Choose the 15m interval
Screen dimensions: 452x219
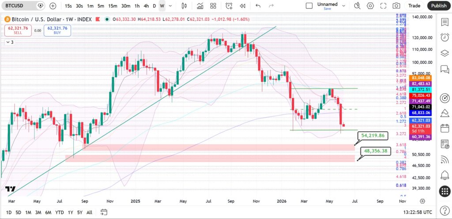[x=113, y=6]
